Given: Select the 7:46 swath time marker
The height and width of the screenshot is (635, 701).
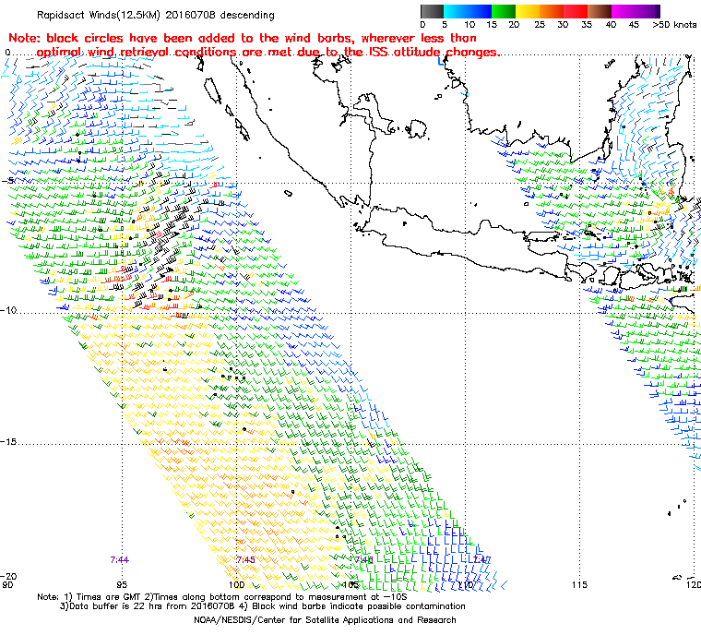Looking at the screenshot, I should [x=363, y=560].
